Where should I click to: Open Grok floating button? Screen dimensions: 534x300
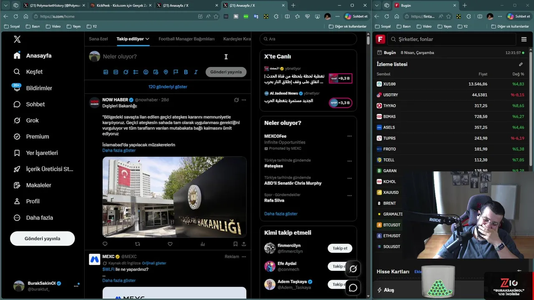coord(353,269)
